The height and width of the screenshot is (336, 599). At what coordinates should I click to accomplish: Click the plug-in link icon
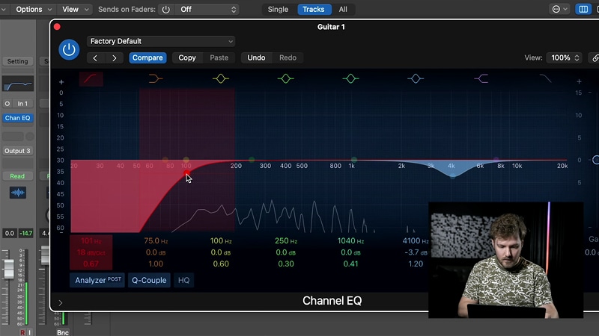coord(595,58)
